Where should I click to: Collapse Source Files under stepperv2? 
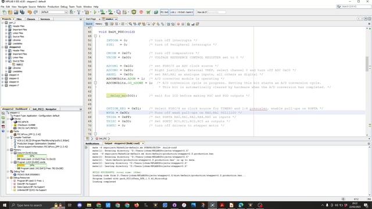point(6,61)
